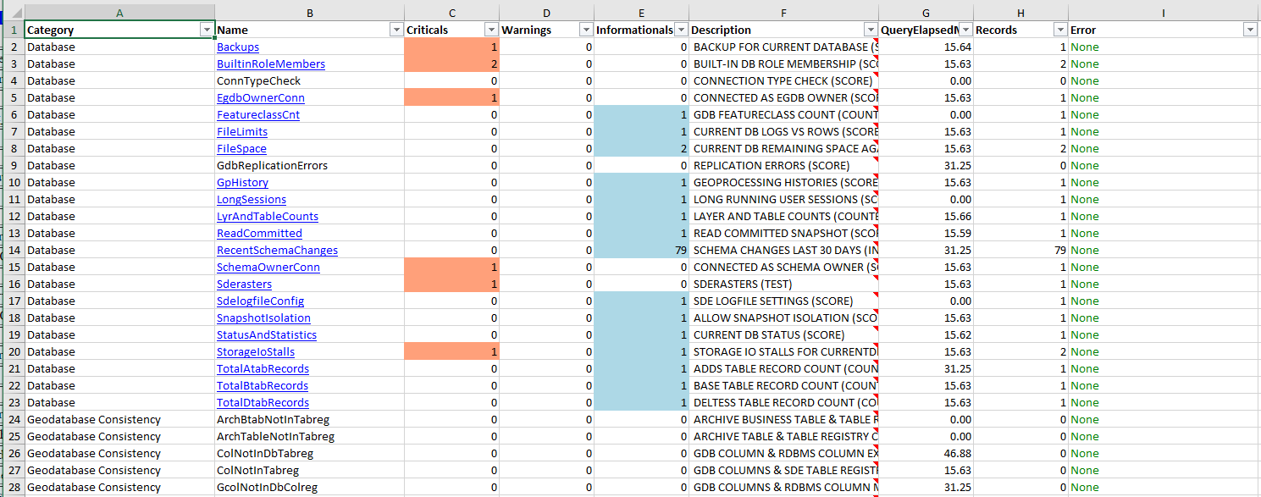Click the REPLICATION ERRORS (SCORE) description cell
The width and height of the screenshot is (1261, 497).
[x=784, y=165]
